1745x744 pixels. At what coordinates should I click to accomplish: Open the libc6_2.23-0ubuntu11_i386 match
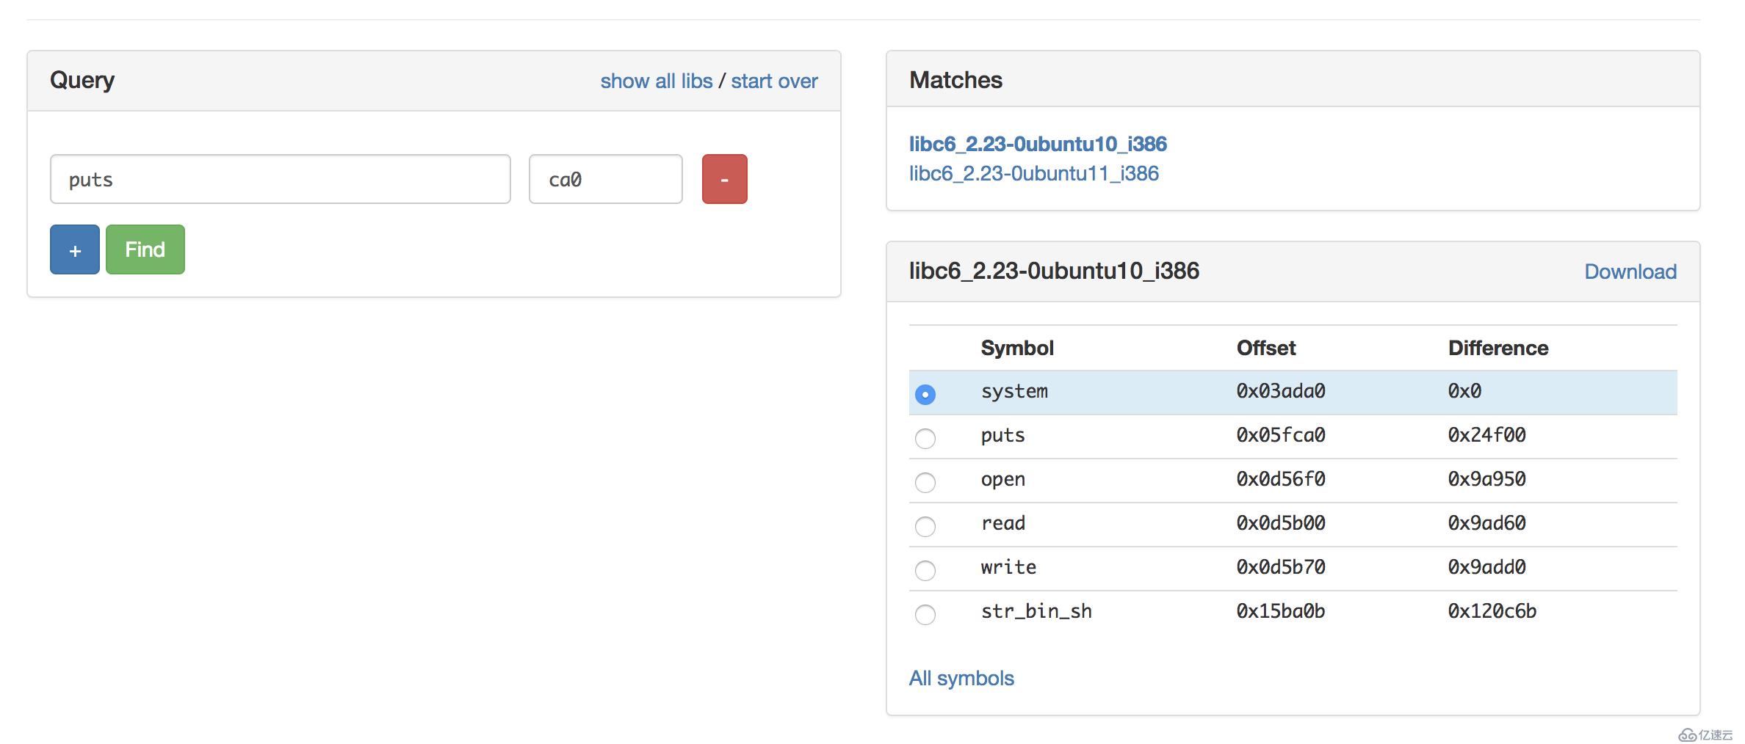1034,173
